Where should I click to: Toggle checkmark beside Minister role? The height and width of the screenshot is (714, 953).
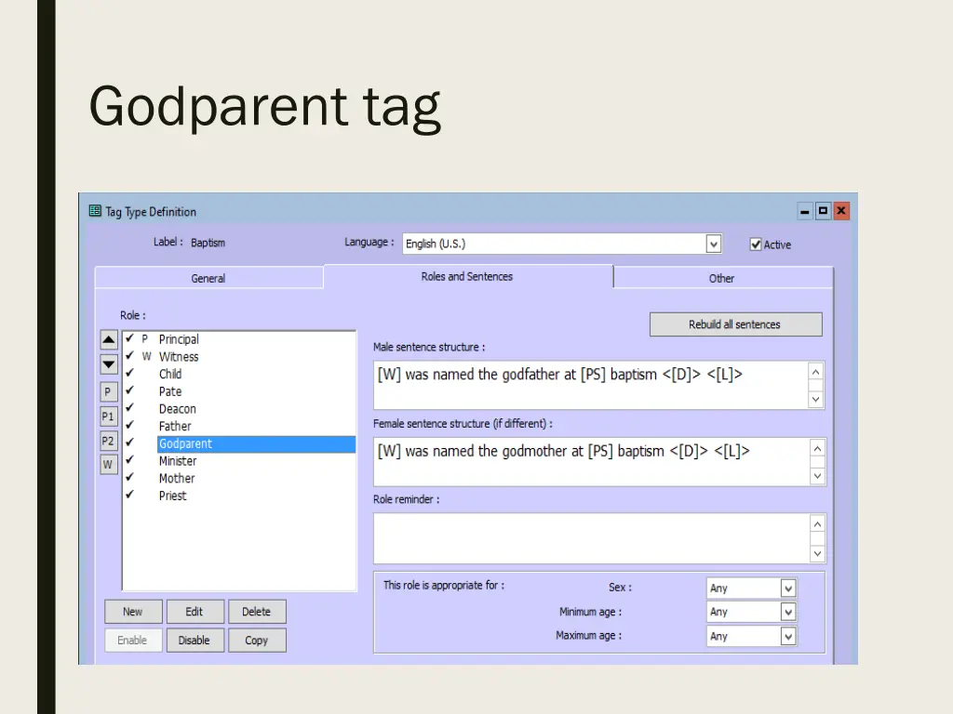tap(129, 459)
